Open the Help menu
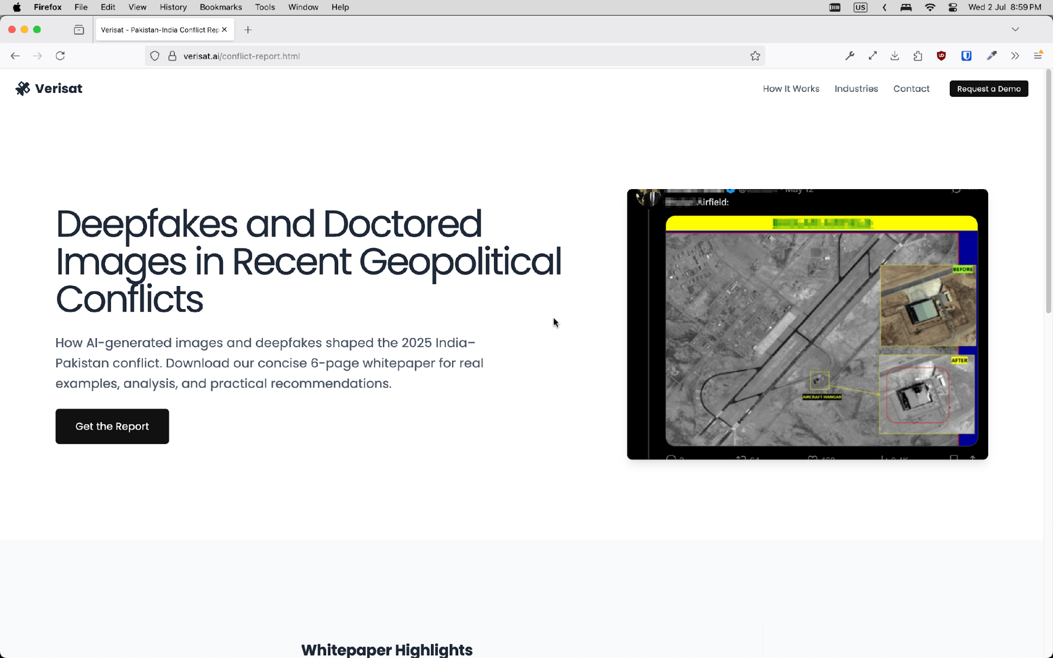This screenshot has width=1053, height=658. pyautogui.click(x=340, y=7)
